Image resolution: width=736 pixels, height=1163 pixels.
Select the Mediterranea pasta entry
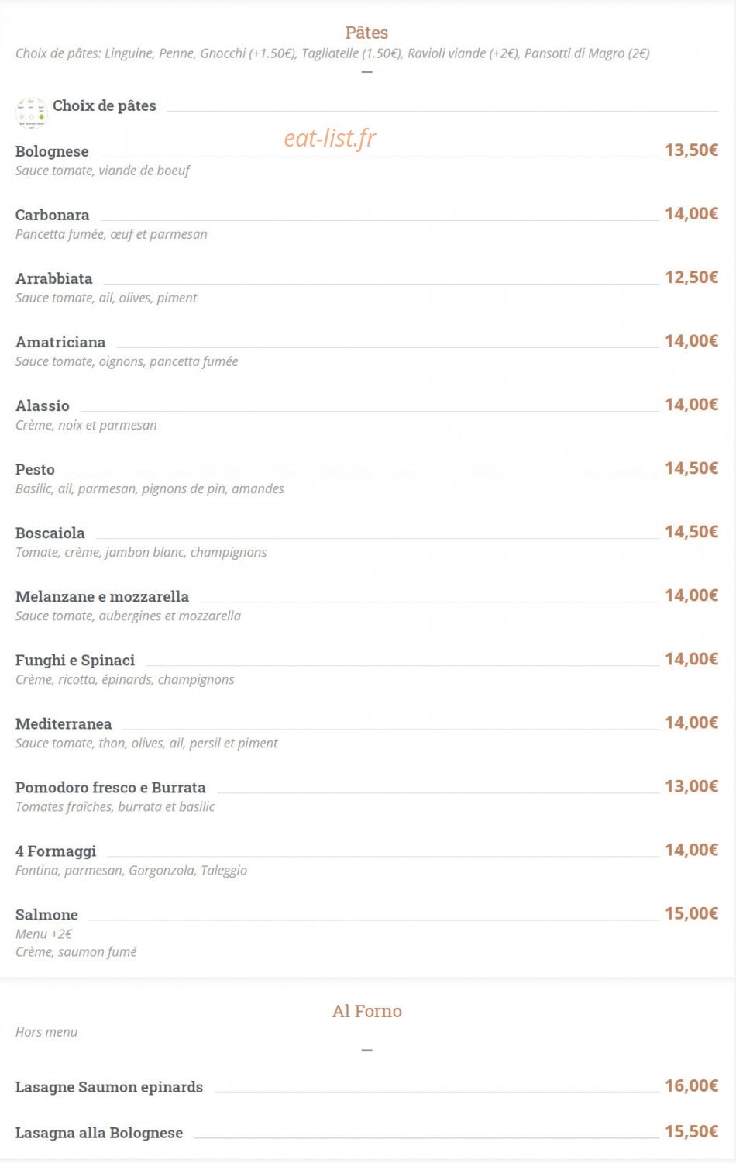[x=64, y=723]
